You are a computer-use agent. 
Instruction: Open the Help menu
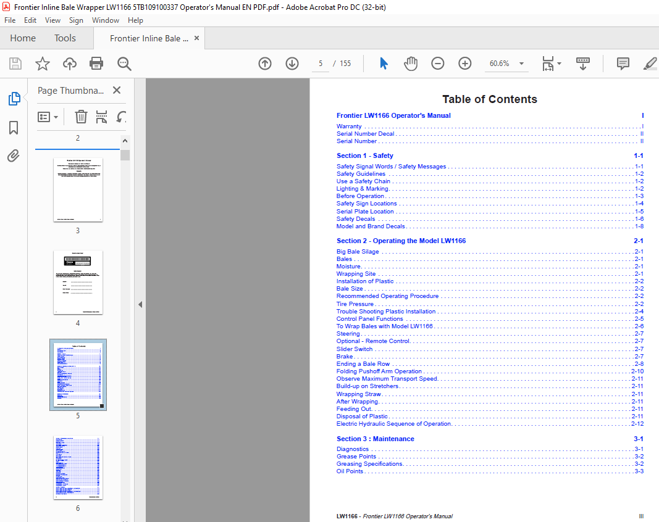click(x=135, y=20)
